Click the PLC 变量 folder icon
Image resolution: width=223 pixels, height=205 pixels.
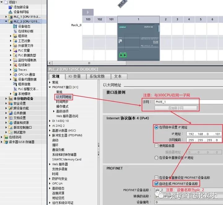coord(15,50)
